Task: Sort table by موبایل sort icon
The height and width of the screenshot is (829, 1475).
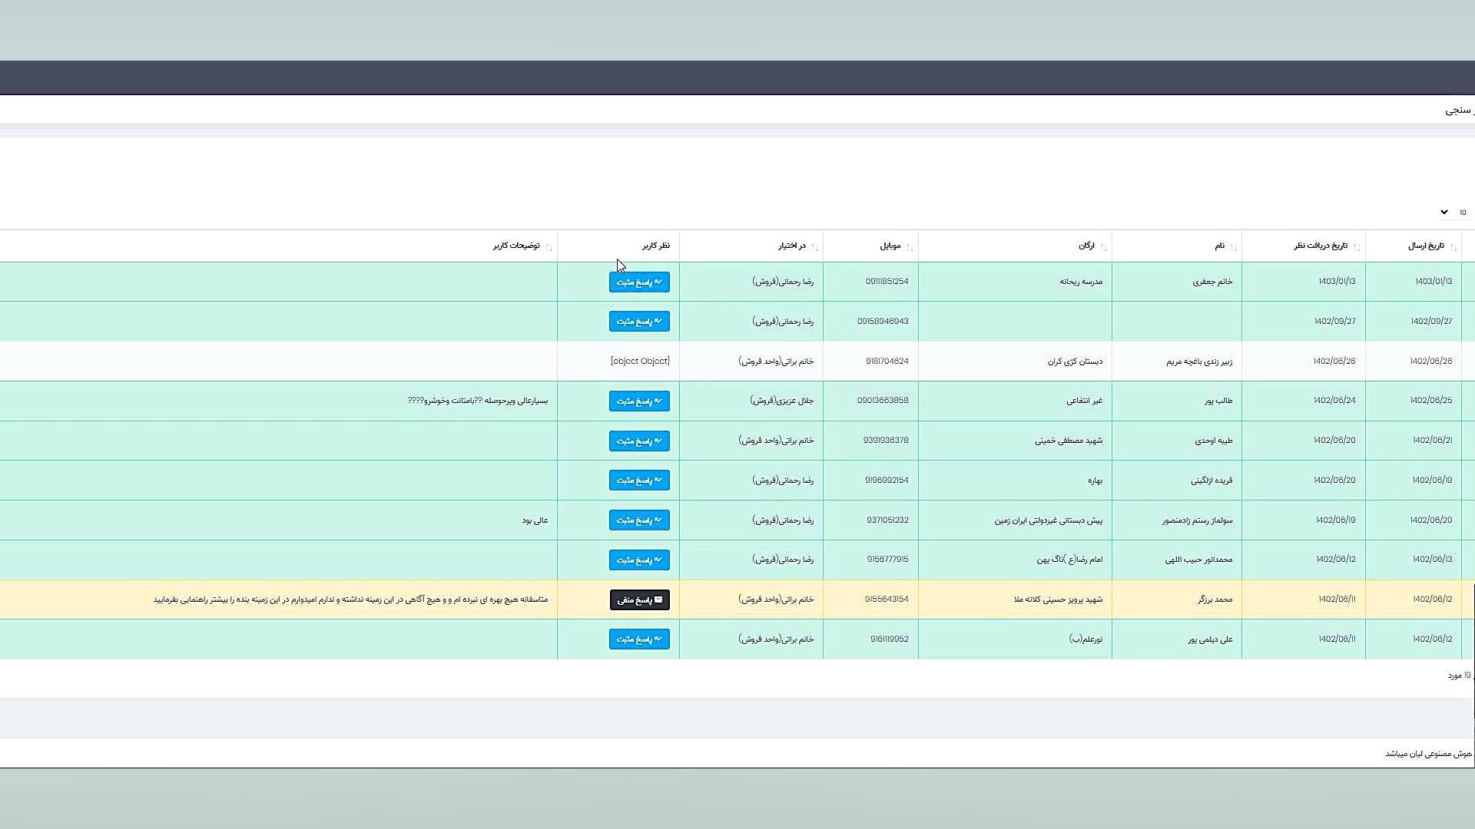Action: 910,246
